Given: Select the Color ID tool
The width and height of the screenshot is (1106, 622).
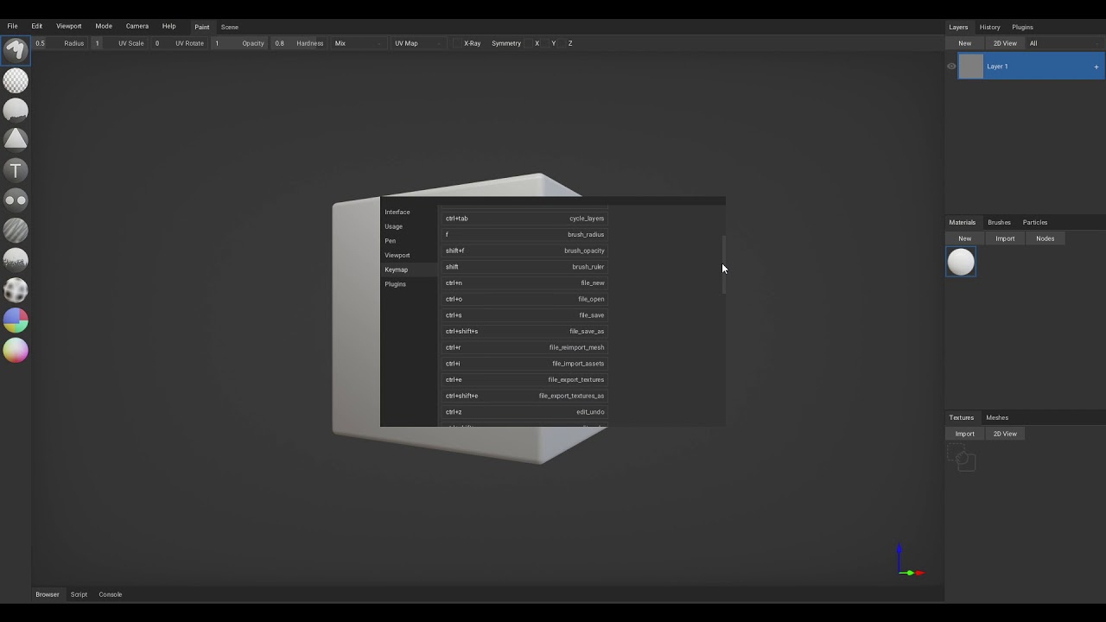Looking at the screenshot, I should (x=16, y=321).
